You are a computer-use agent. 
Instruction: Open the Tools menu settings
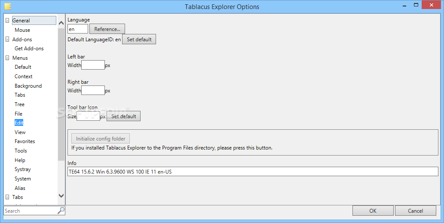[21, 150]
